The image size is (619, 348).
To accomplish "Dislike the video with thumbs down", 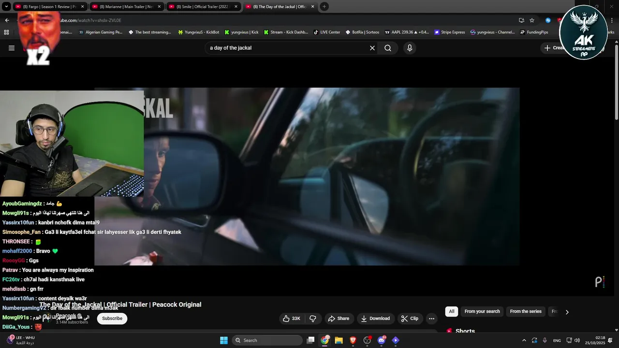I will pos(313,319).
